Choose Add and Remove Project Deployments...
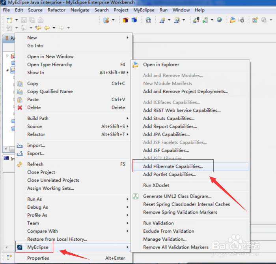This screenshot has width=276, height=264. [190, 92]
